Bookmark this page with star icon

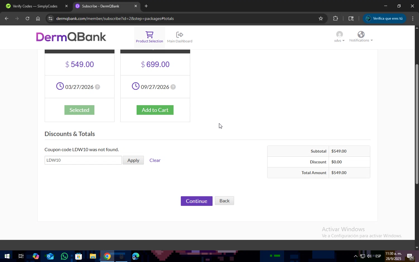(x=321, y=18)
